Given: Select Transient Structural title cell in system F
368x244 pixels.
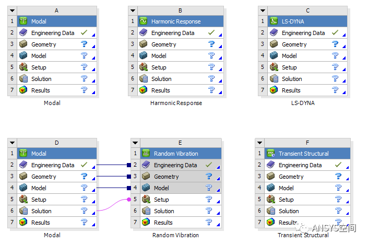Looking at the screenshot, I should click(x=307, y=154).
